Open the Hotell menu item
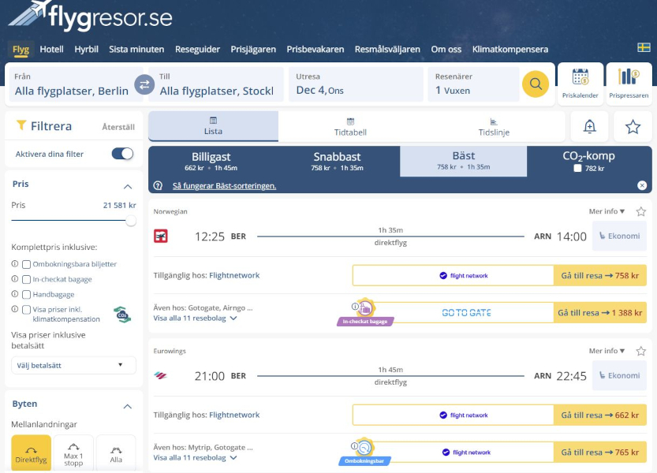 [x=51, y=50]
